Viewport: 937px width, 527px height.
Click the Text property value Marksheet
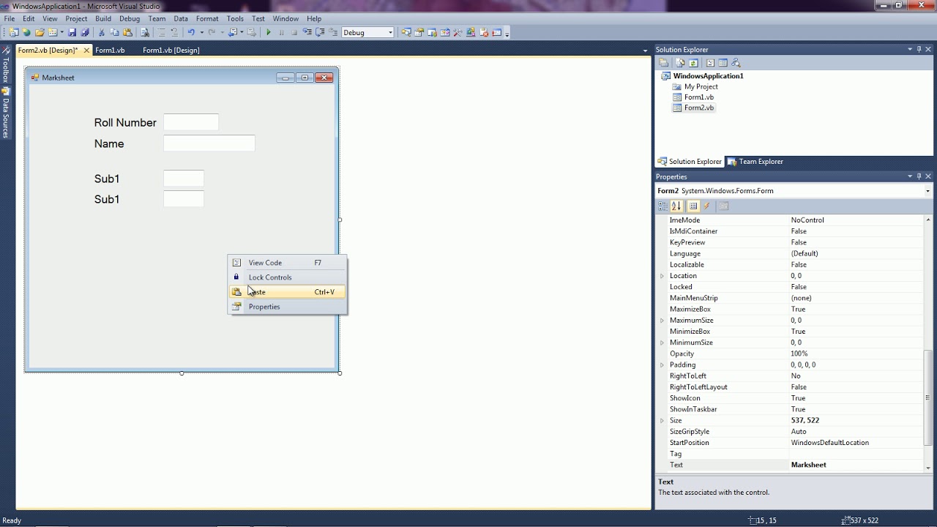click(x=856, y=465)
